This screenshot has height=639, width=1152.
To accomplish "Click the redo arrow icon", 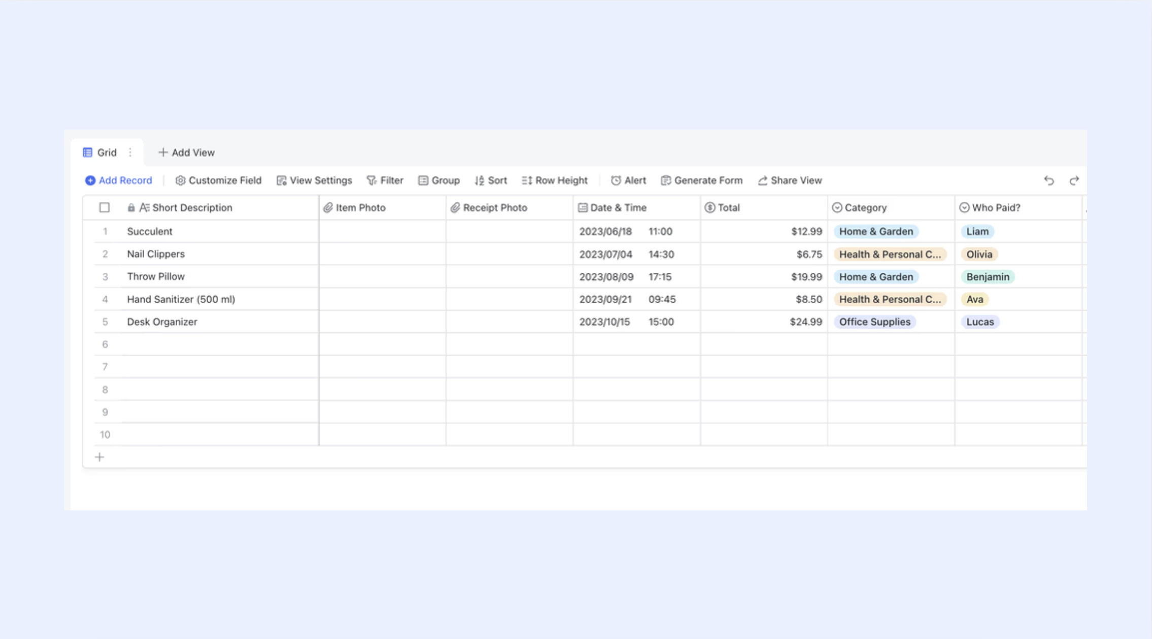I will [x=1074, y=181].
